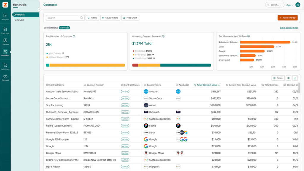304x171 pixels.
Task: Click the Slack bar in renewals chart
Action: click(x=257, y=47)
